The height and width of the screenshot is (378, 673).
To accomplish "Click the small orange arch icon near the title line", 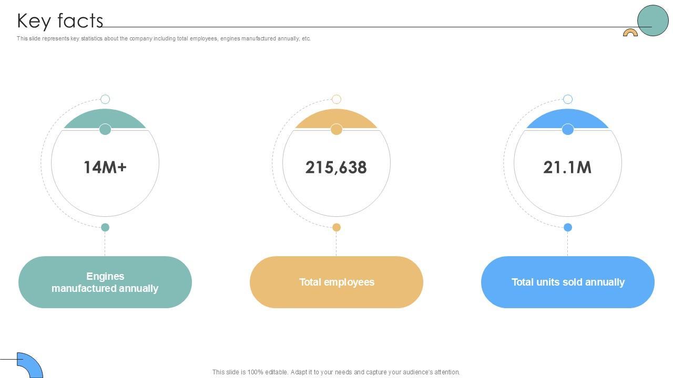I will click(x=630, y=33).
